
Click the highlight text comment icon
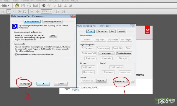[x=55, y=6]
